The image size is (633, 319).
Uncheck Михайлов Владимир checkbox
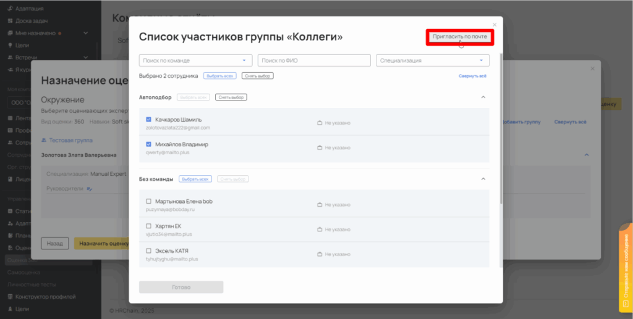pos(148,144)
